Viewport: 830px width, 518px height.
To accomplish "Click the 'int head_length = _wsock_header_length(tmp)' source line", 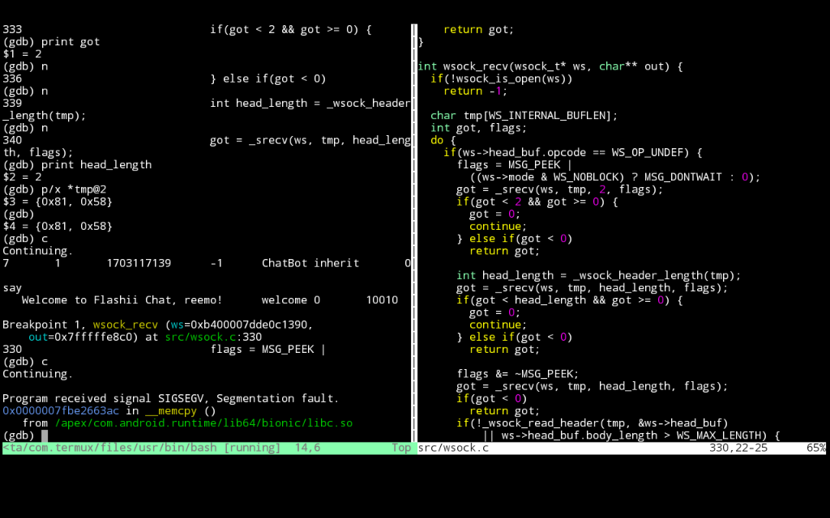I will point(599,275).
